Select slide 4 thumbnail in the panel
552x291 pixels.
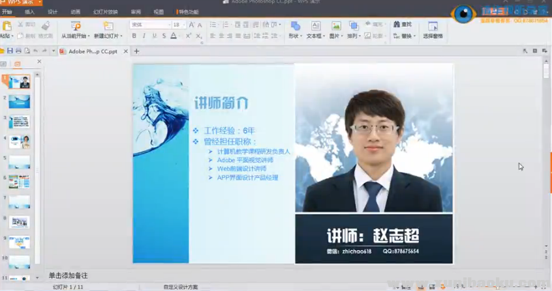[20, 142]
